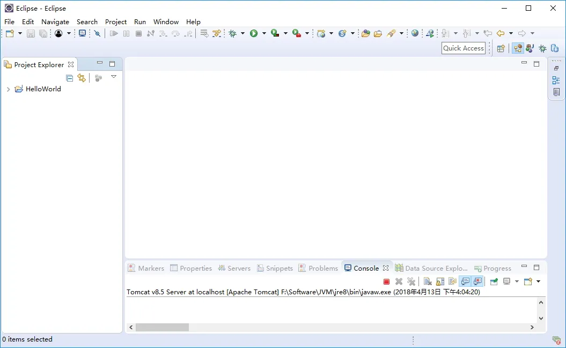This screenshot has width=566, height=348.
Task: Click Clear Console icon
Action: pos(428,281)
